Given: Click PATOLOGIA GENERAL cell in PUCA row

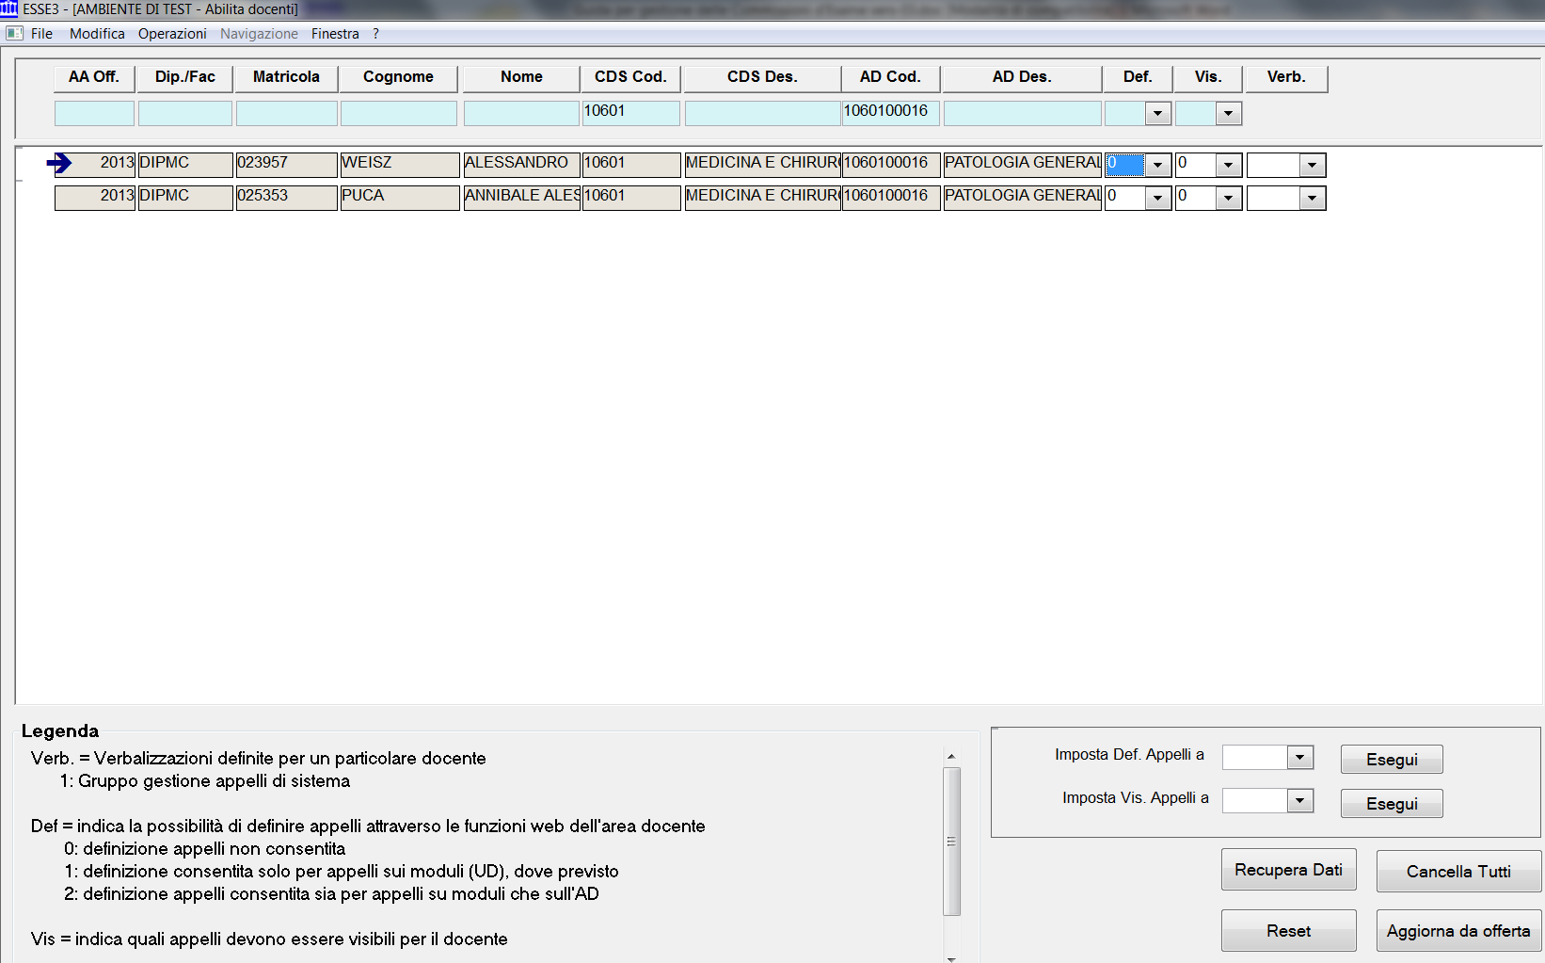Looking at the screenshot, I should point(1023,198).
